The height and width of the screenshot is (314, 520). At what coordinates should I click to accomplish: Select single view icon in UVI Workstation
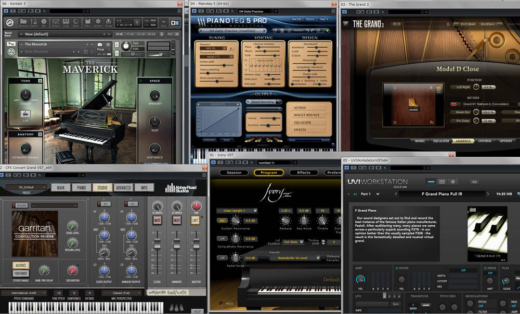(431, 182)
